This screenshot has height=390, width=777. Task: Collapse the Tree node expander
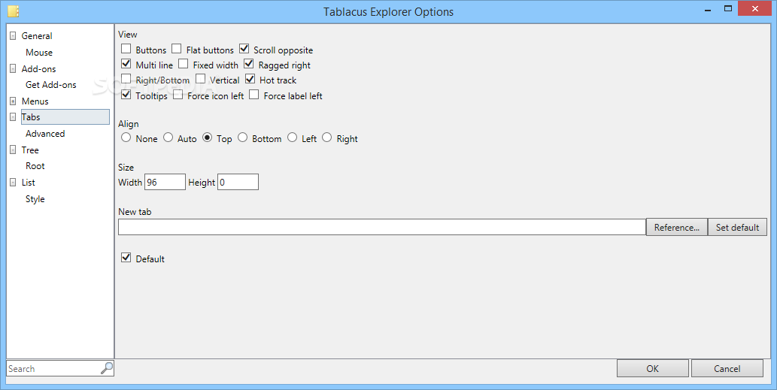pyautogui.click(x=13, y=150)
